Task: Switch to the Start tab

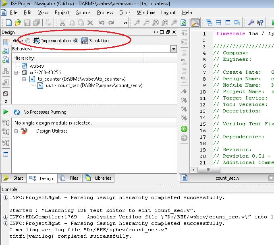Action: coord(14,178)
